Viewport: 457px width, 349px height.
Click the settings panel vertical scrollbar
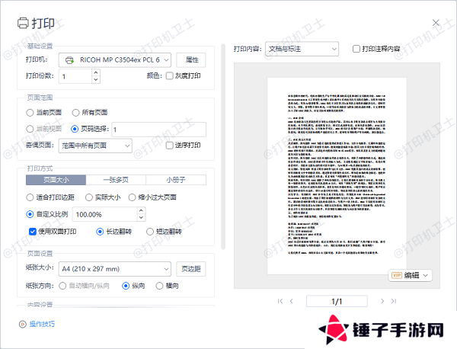[x=223, y=146]
